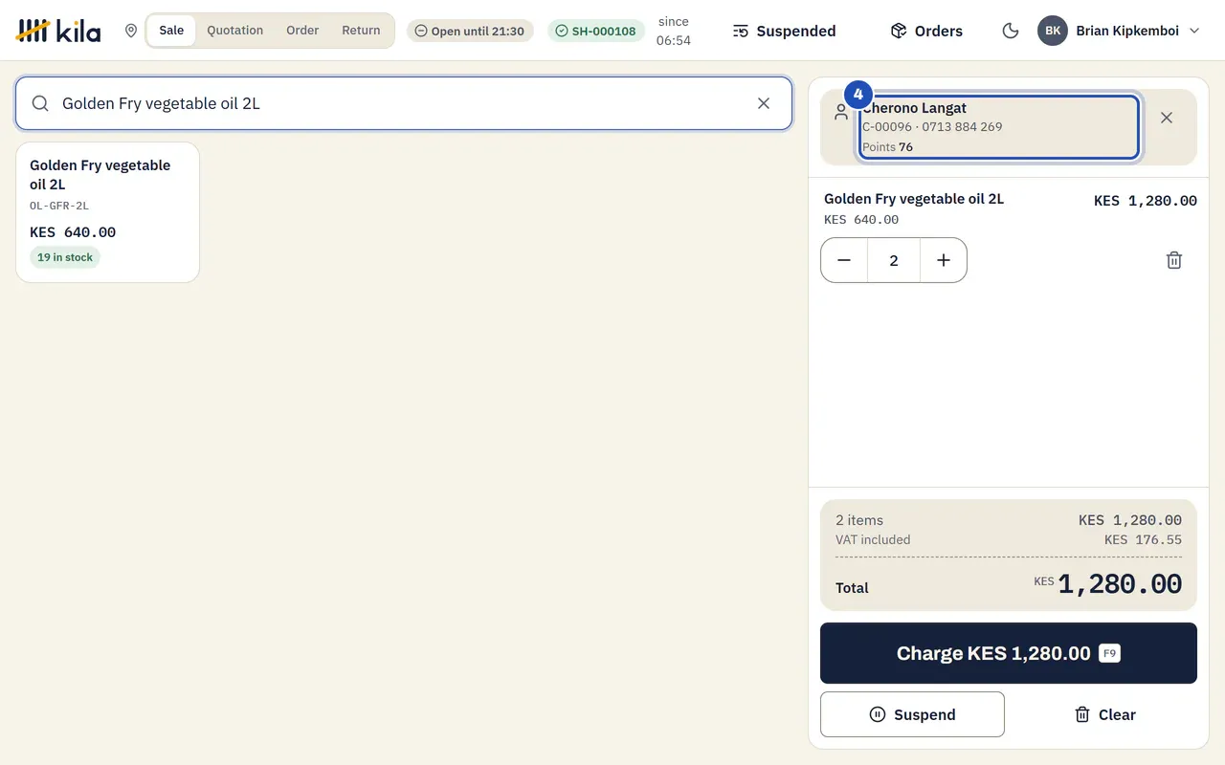Click the '2 items' summary label
Screen dimensions: 1225x765
859,520
